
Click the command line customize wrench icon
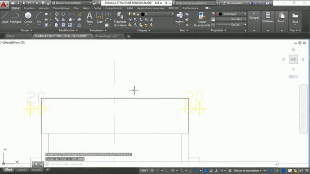41,164
